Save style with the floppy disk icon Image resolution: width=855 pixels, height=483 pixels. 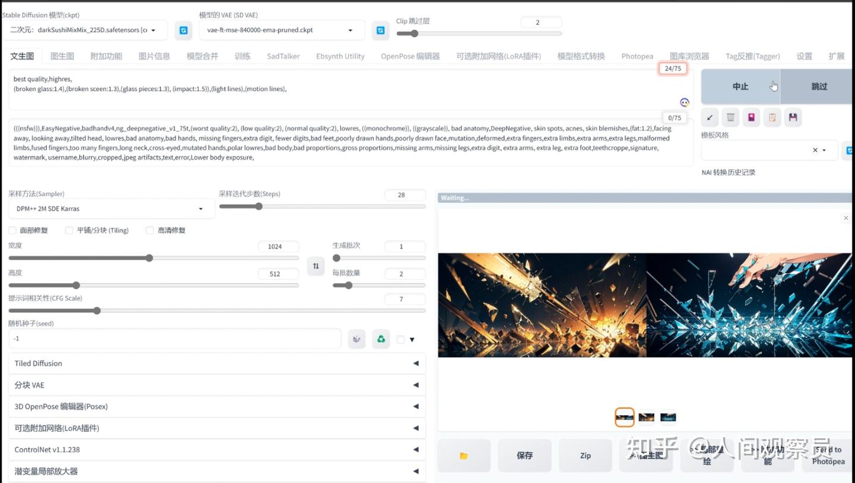point(793,117)
